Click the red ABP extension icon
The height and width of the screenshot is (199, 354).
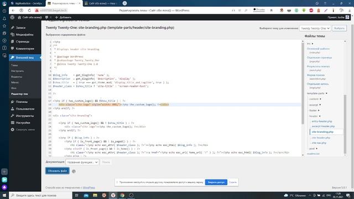[x=311, y=11]
